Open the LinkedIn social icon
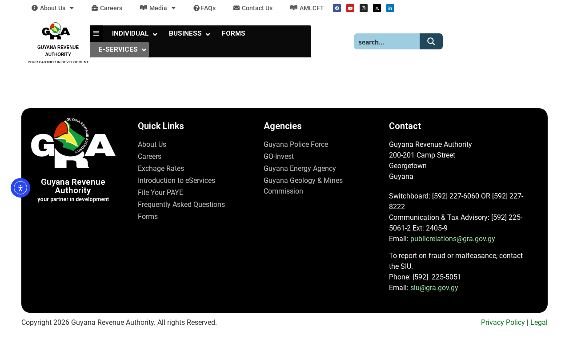The image size is (569, 356). coord(390,8)
